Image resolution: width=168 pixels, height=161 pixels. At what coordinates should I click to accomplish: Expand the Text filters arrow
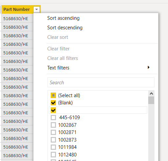149,67
